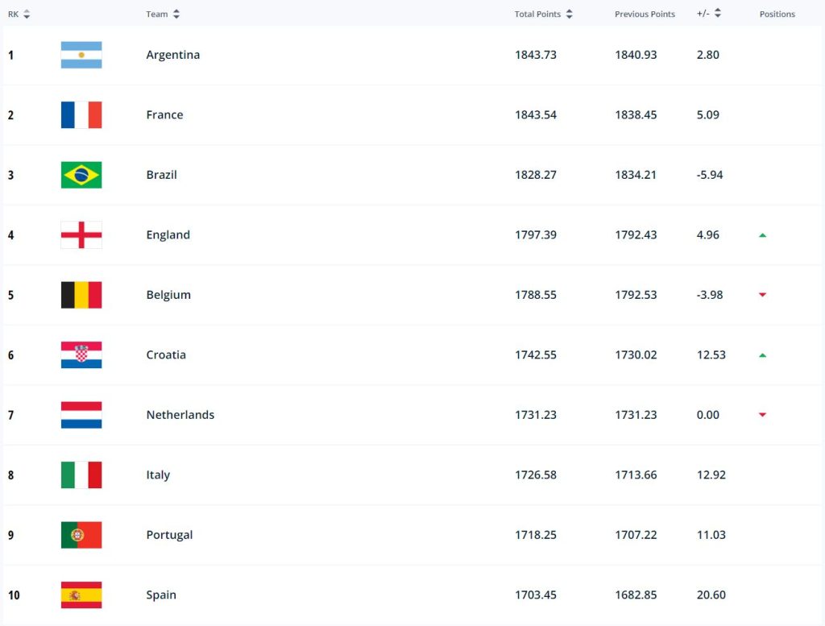The width and height of the screenshot is (825, 626).
Task: Click the Brazil flag icon
Action: click(x=81, y=175)
